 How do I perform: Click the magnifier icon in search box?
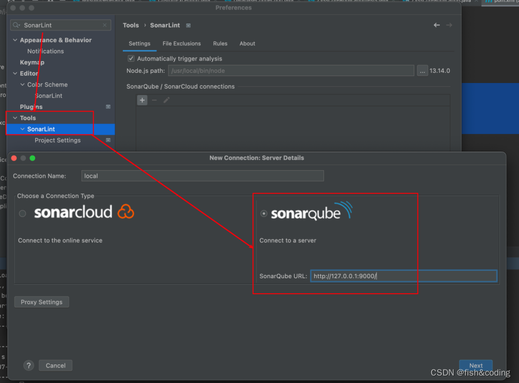(x=16, y=25)
